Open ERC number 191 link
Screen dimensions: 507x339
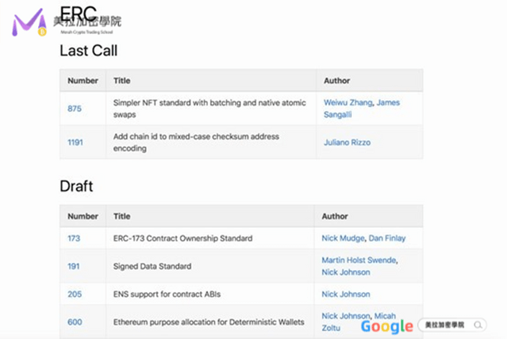click(x=74, y=266)
